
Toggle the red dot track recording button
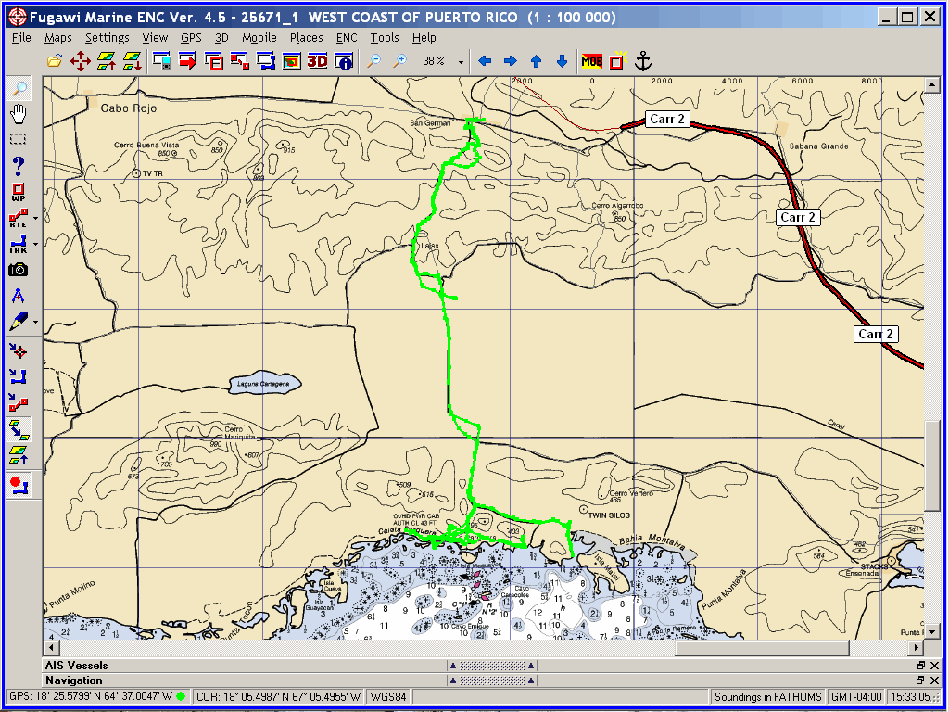pos(19,485)
